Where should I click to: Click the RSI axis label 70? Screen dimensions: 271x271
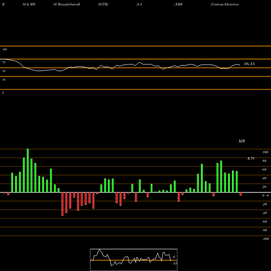click(x=4, y=62)
